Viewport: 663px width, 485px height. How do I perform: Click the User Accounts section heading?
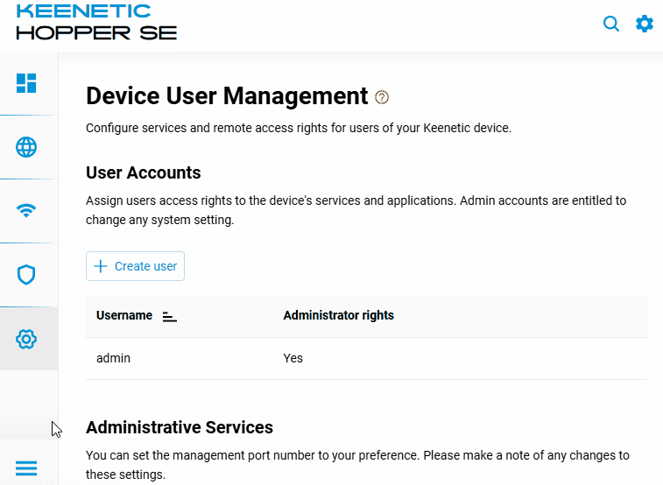tap(144, 172)
